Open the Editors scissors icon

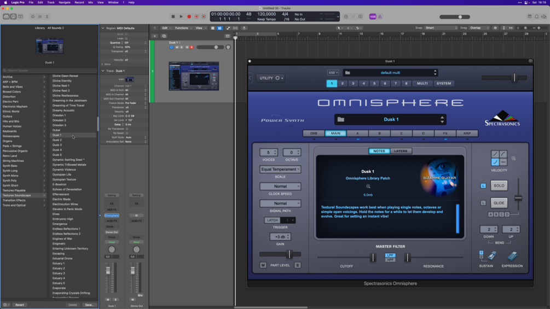(47, 16)
